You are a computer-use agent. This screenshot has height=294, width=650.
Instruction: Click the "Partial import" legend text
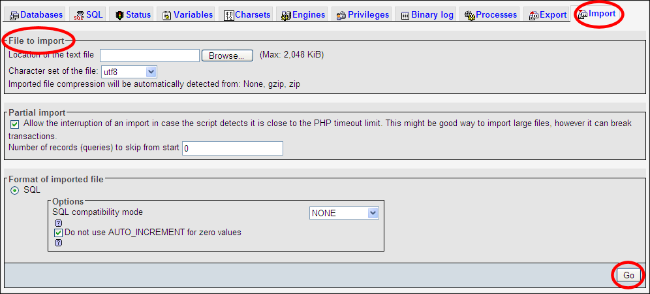click(x=37, y=112)
